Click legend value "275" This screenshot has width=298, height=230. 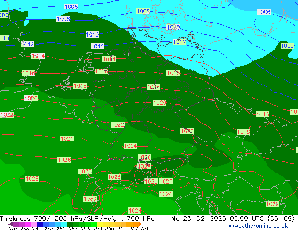click(x=49, y=228)
